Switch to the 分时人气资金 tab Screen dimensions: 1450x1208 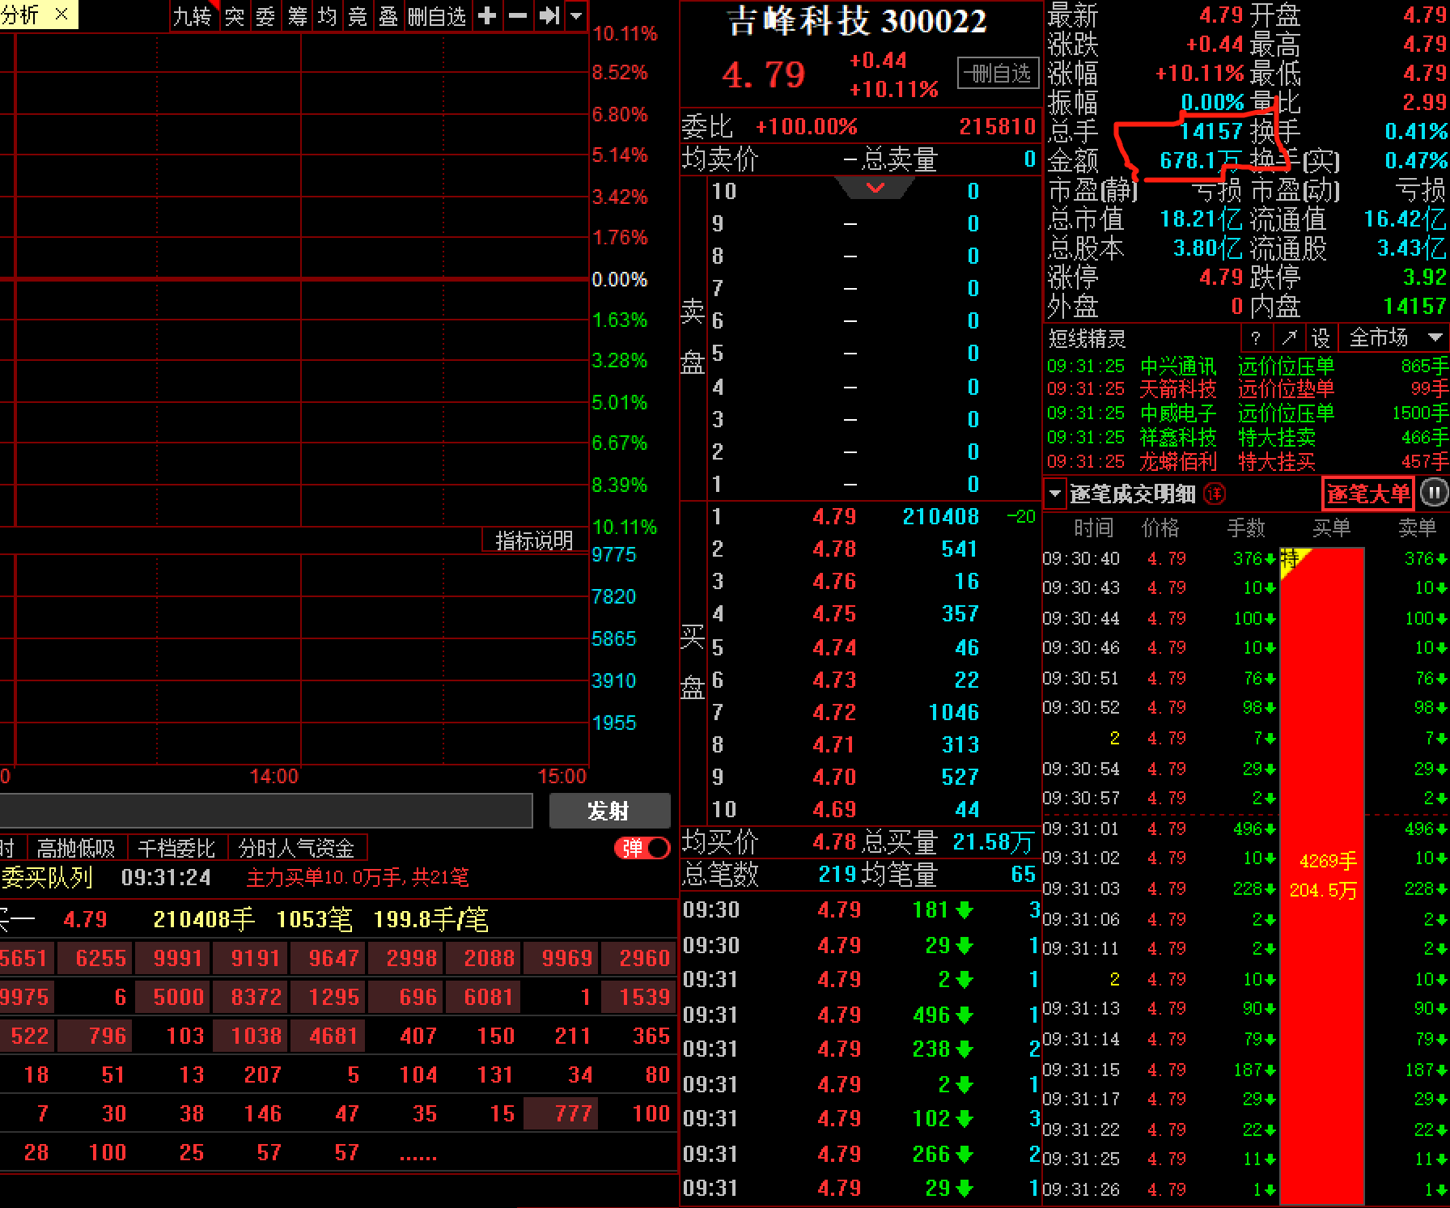[297, 848]
